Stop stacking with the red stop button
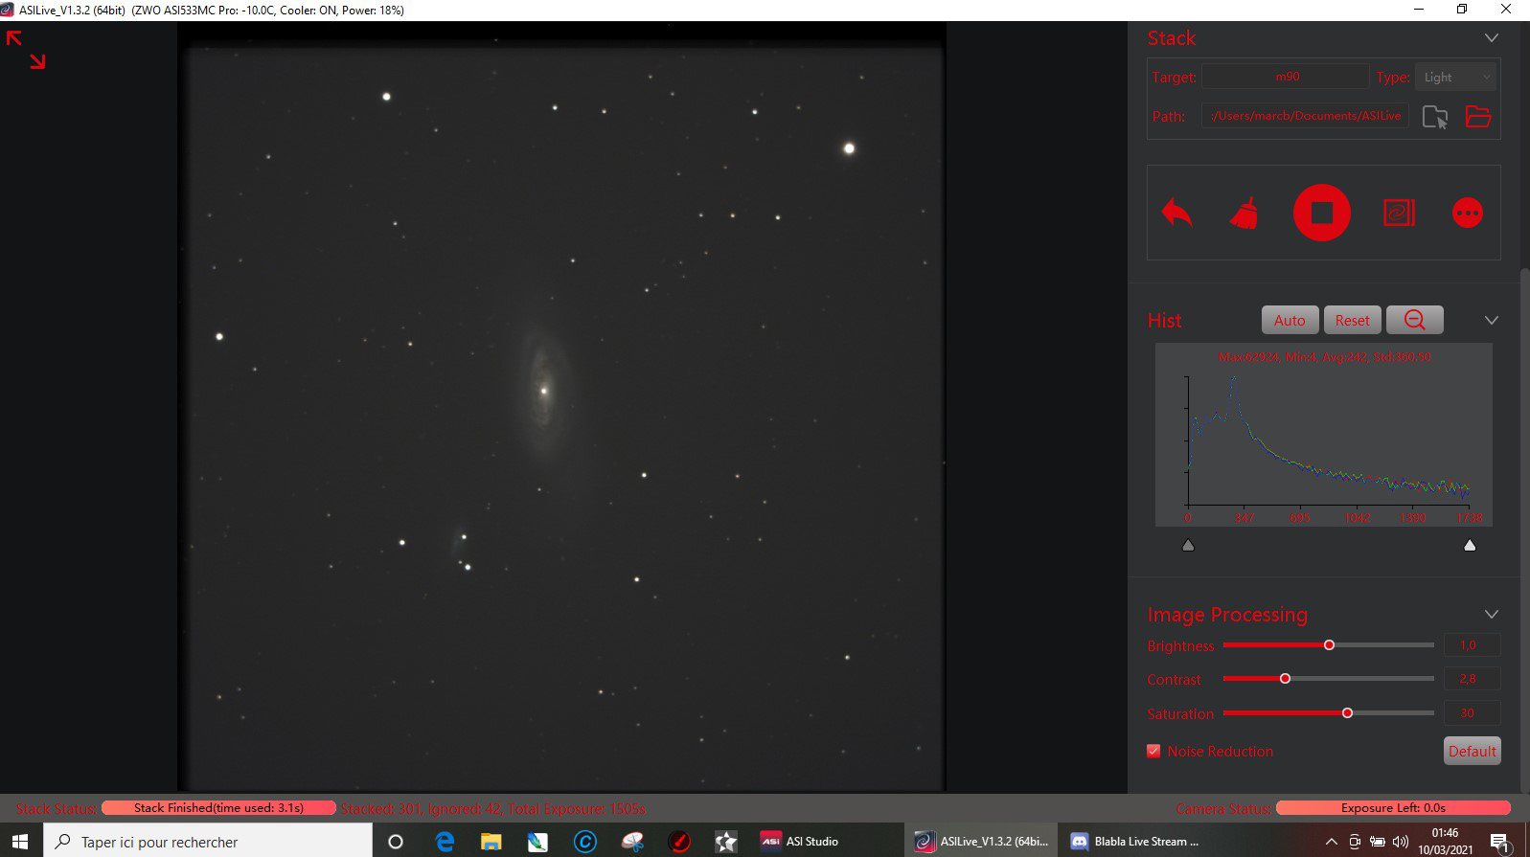 click(x=1321, y=213)
